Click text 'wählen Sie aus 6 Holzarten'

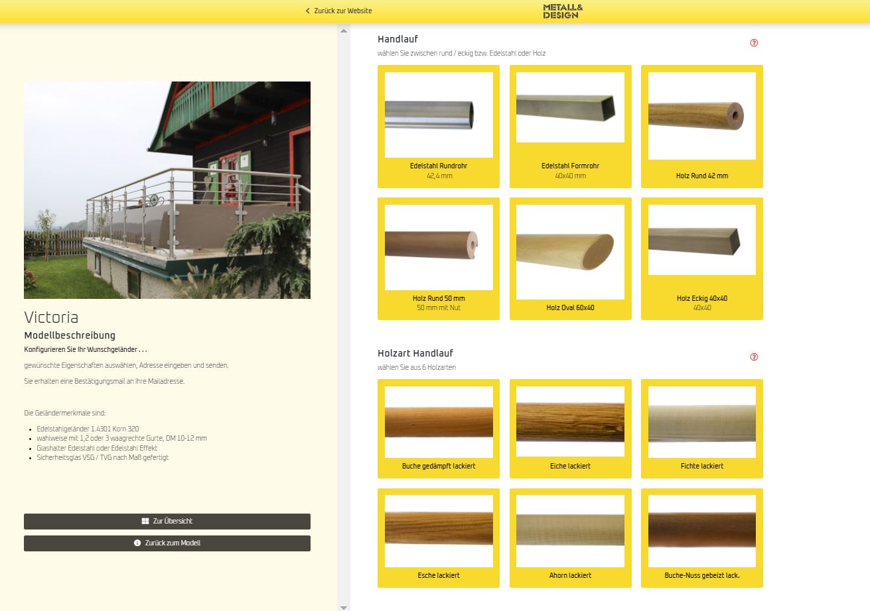417,367
